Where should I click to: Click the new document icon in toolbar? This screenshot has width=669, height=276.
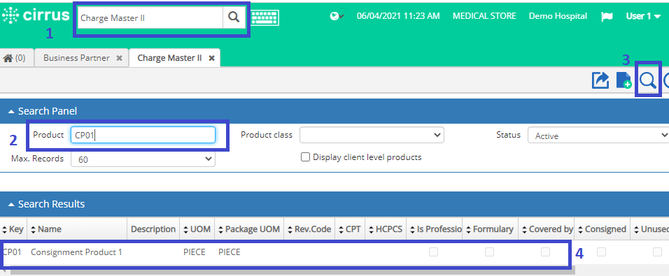pos(624,80)
